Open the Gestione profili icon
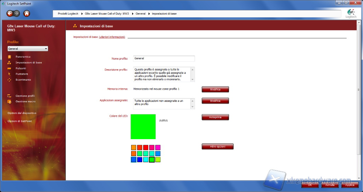 click(x=9, y=96)
